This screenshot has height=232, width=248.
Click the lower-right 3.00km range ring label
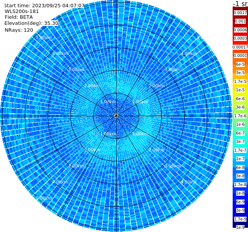[172, 166]
